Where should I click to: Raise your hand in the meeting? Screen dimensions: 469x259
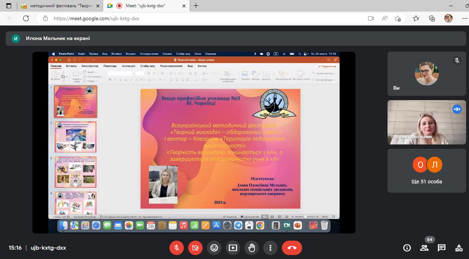pos(252,248)
